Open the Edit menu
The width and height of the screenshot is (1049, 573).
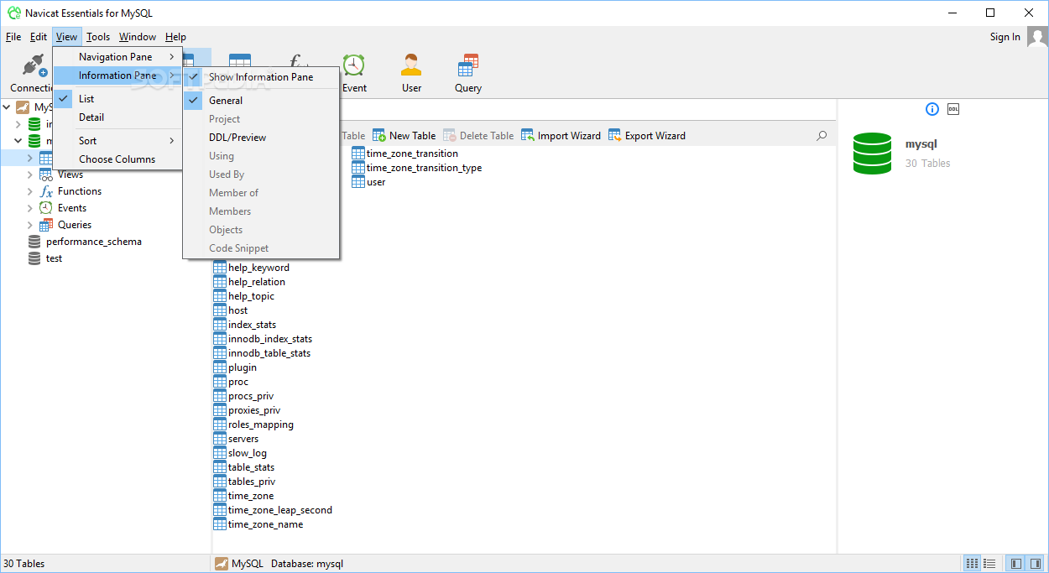click(39, 37)
